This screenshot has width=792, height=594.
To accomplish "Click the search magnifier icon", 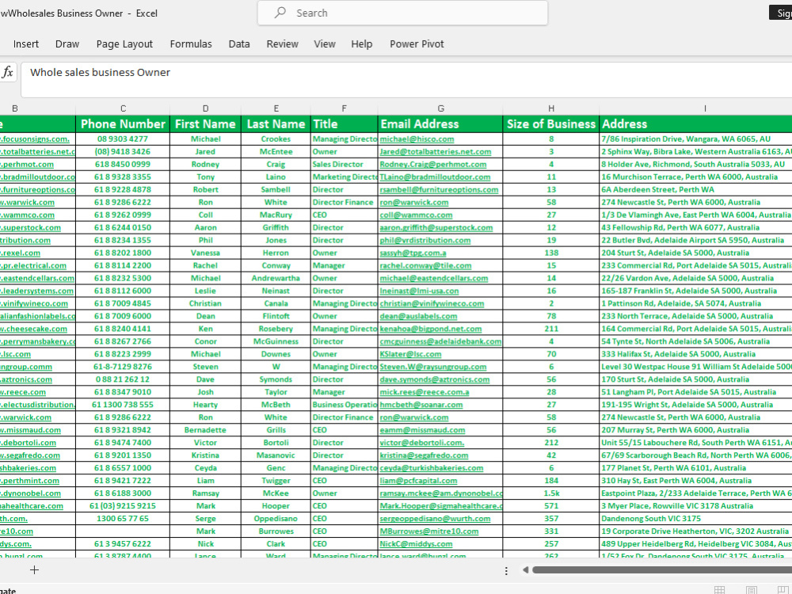I will (280, 13).
